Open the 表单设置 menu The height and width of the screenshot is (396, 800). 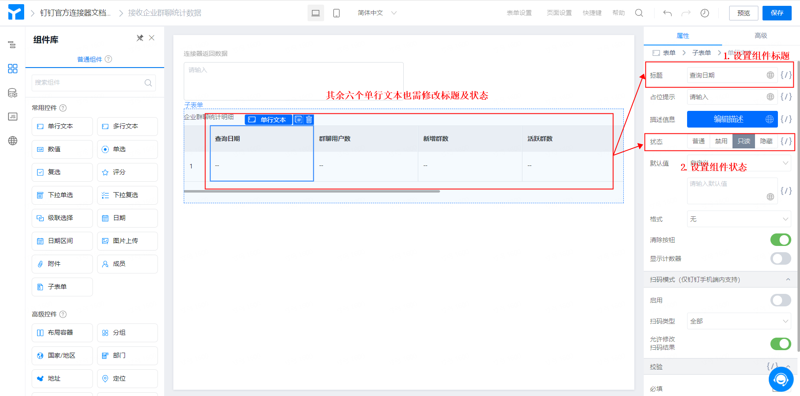click(519, 13)
